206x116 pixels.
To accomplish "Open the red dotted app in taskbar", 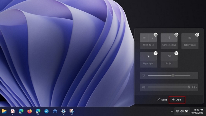I will [x=13, y=111].
